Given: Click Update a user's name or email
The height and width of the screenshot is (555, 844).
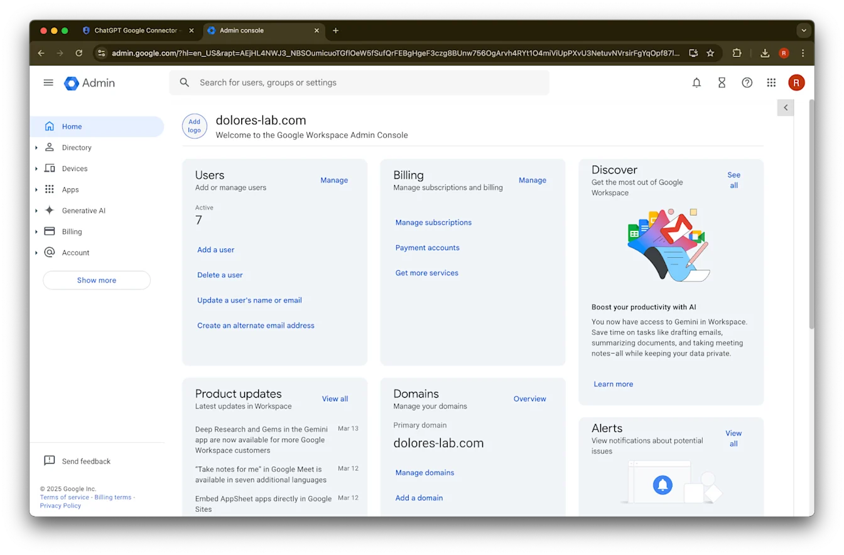Looking at the screenshot, I should [249, 300].
